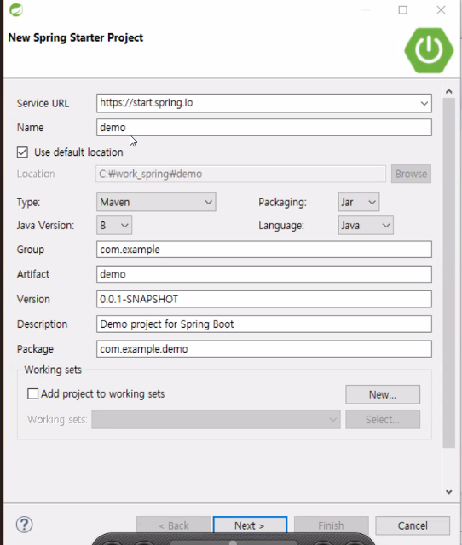Click the Service URL label
The width and height of the screenshot is (462, 545).
43,103
